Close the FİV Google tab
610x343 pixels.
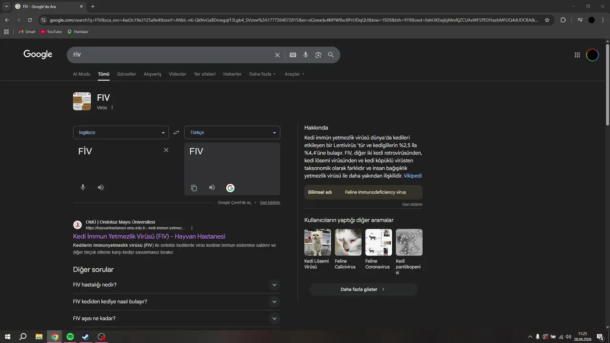coord(81,7)
